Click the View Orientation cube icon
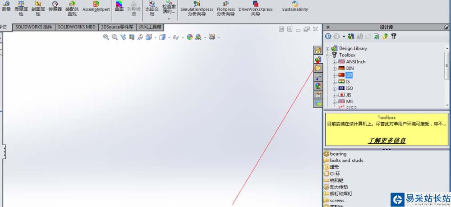The width and height of the screenshot is (451, 207). coord(149,37)
